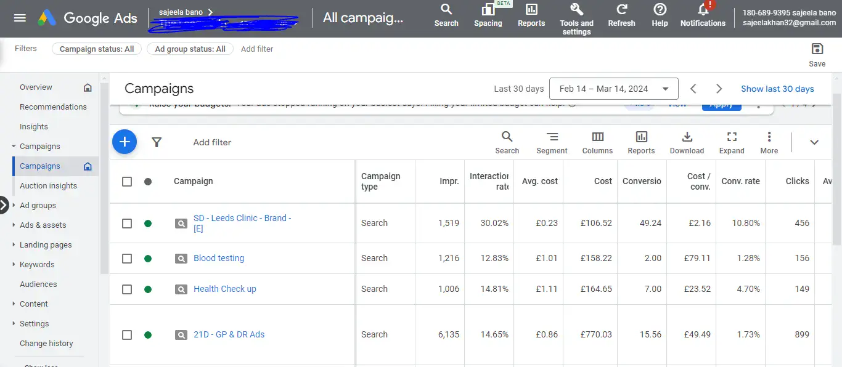Viewport: 842px width, 367px height.
Task: Open Reports from the top header
Action: point(531,15)
